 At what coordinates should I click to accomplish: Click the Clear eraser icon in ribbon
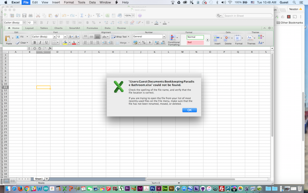coord(17,43)
